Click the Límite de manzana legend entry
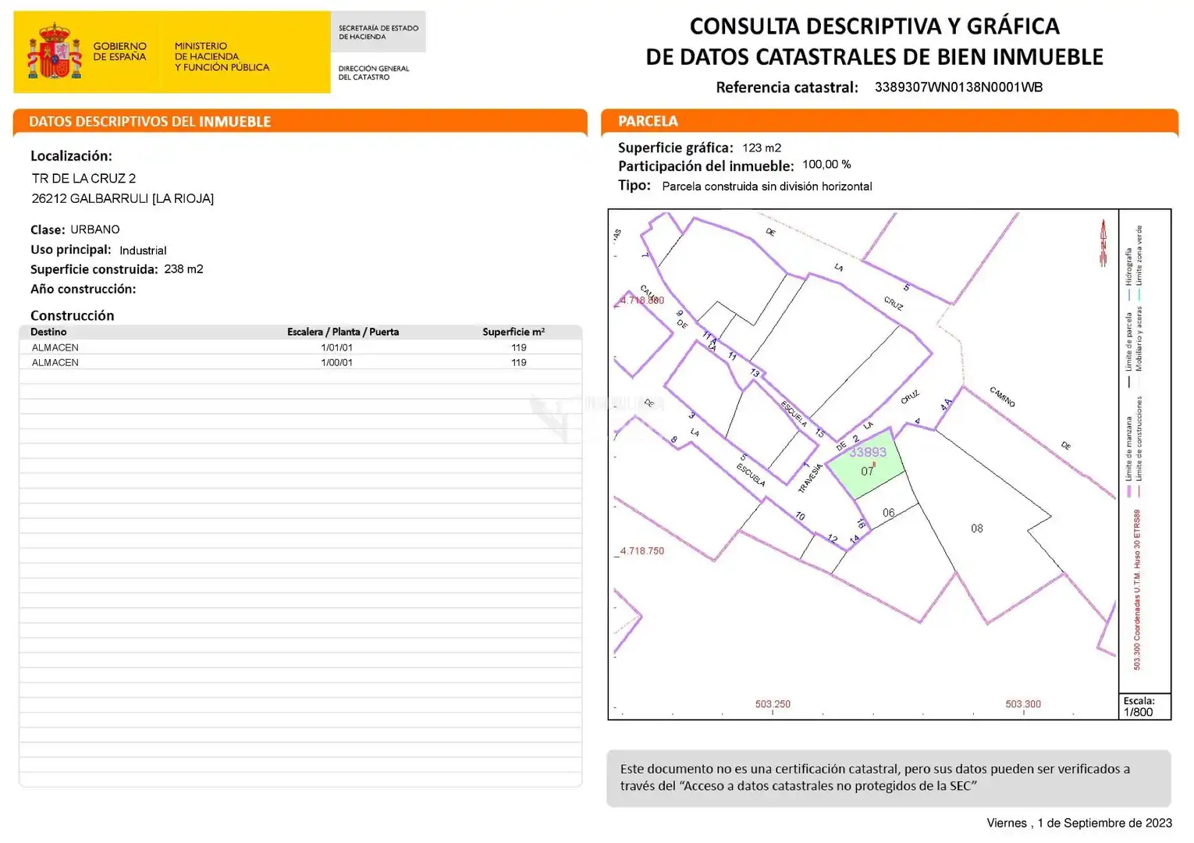Screen dimensions: 1194x843 [1129, 456]
